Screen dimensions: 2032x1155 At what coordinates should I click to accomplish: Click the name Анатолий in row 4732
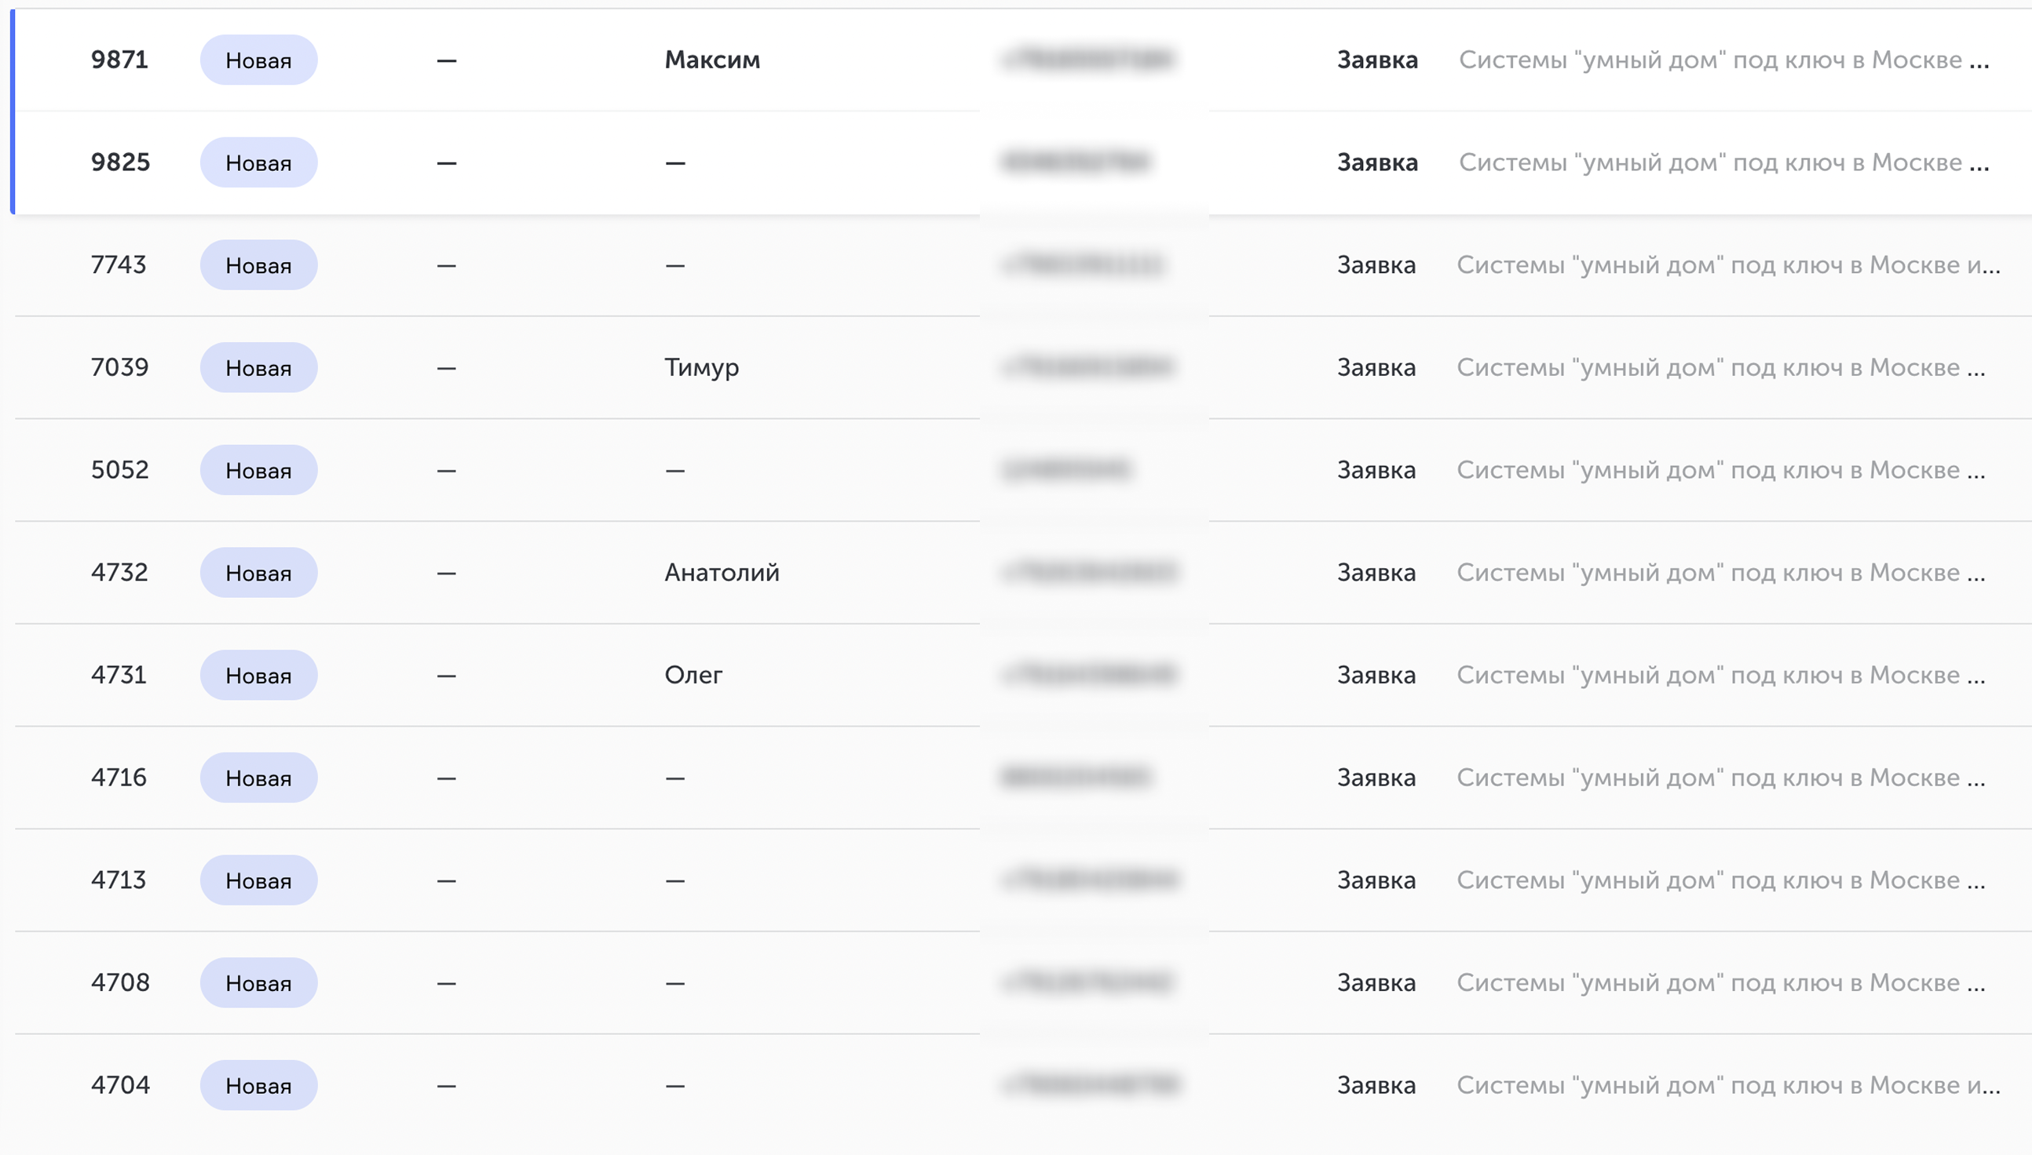pyautogui.click(x=722, y=572)
